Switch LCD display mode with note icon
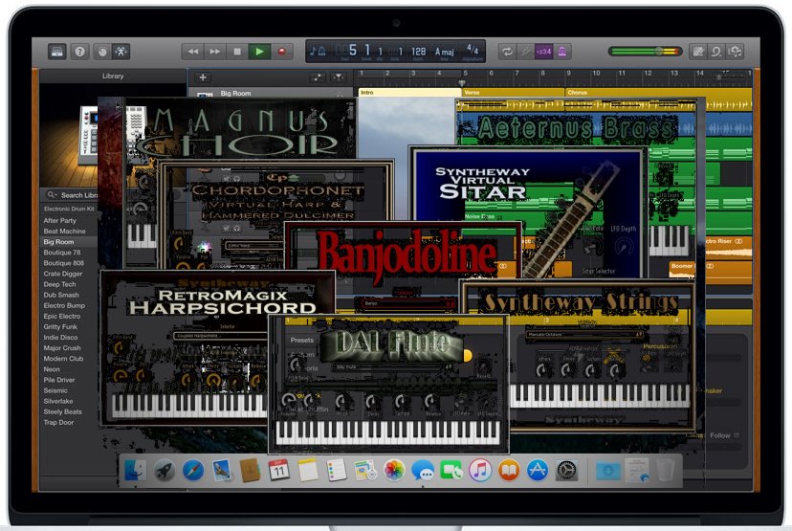The height and width of the screenshot is (531, 792). pyautogui.click(x=318, y=52)
